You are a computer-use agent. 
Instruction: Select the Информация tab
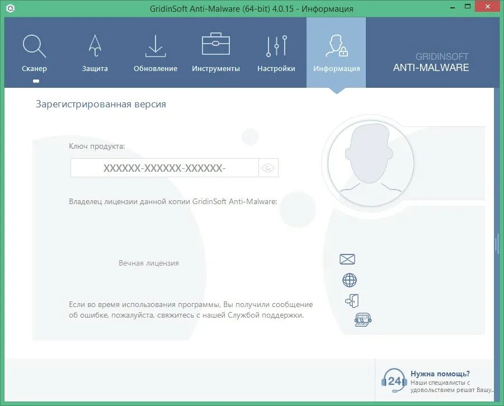(x=336, y=53)
